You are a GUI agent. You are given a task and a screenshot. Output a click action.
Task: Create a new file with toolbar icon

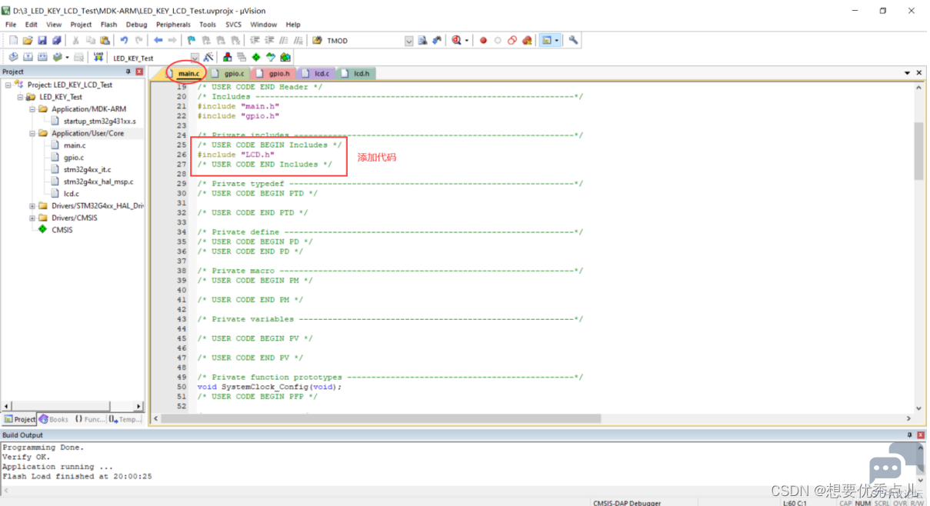(x=13, y=41)
